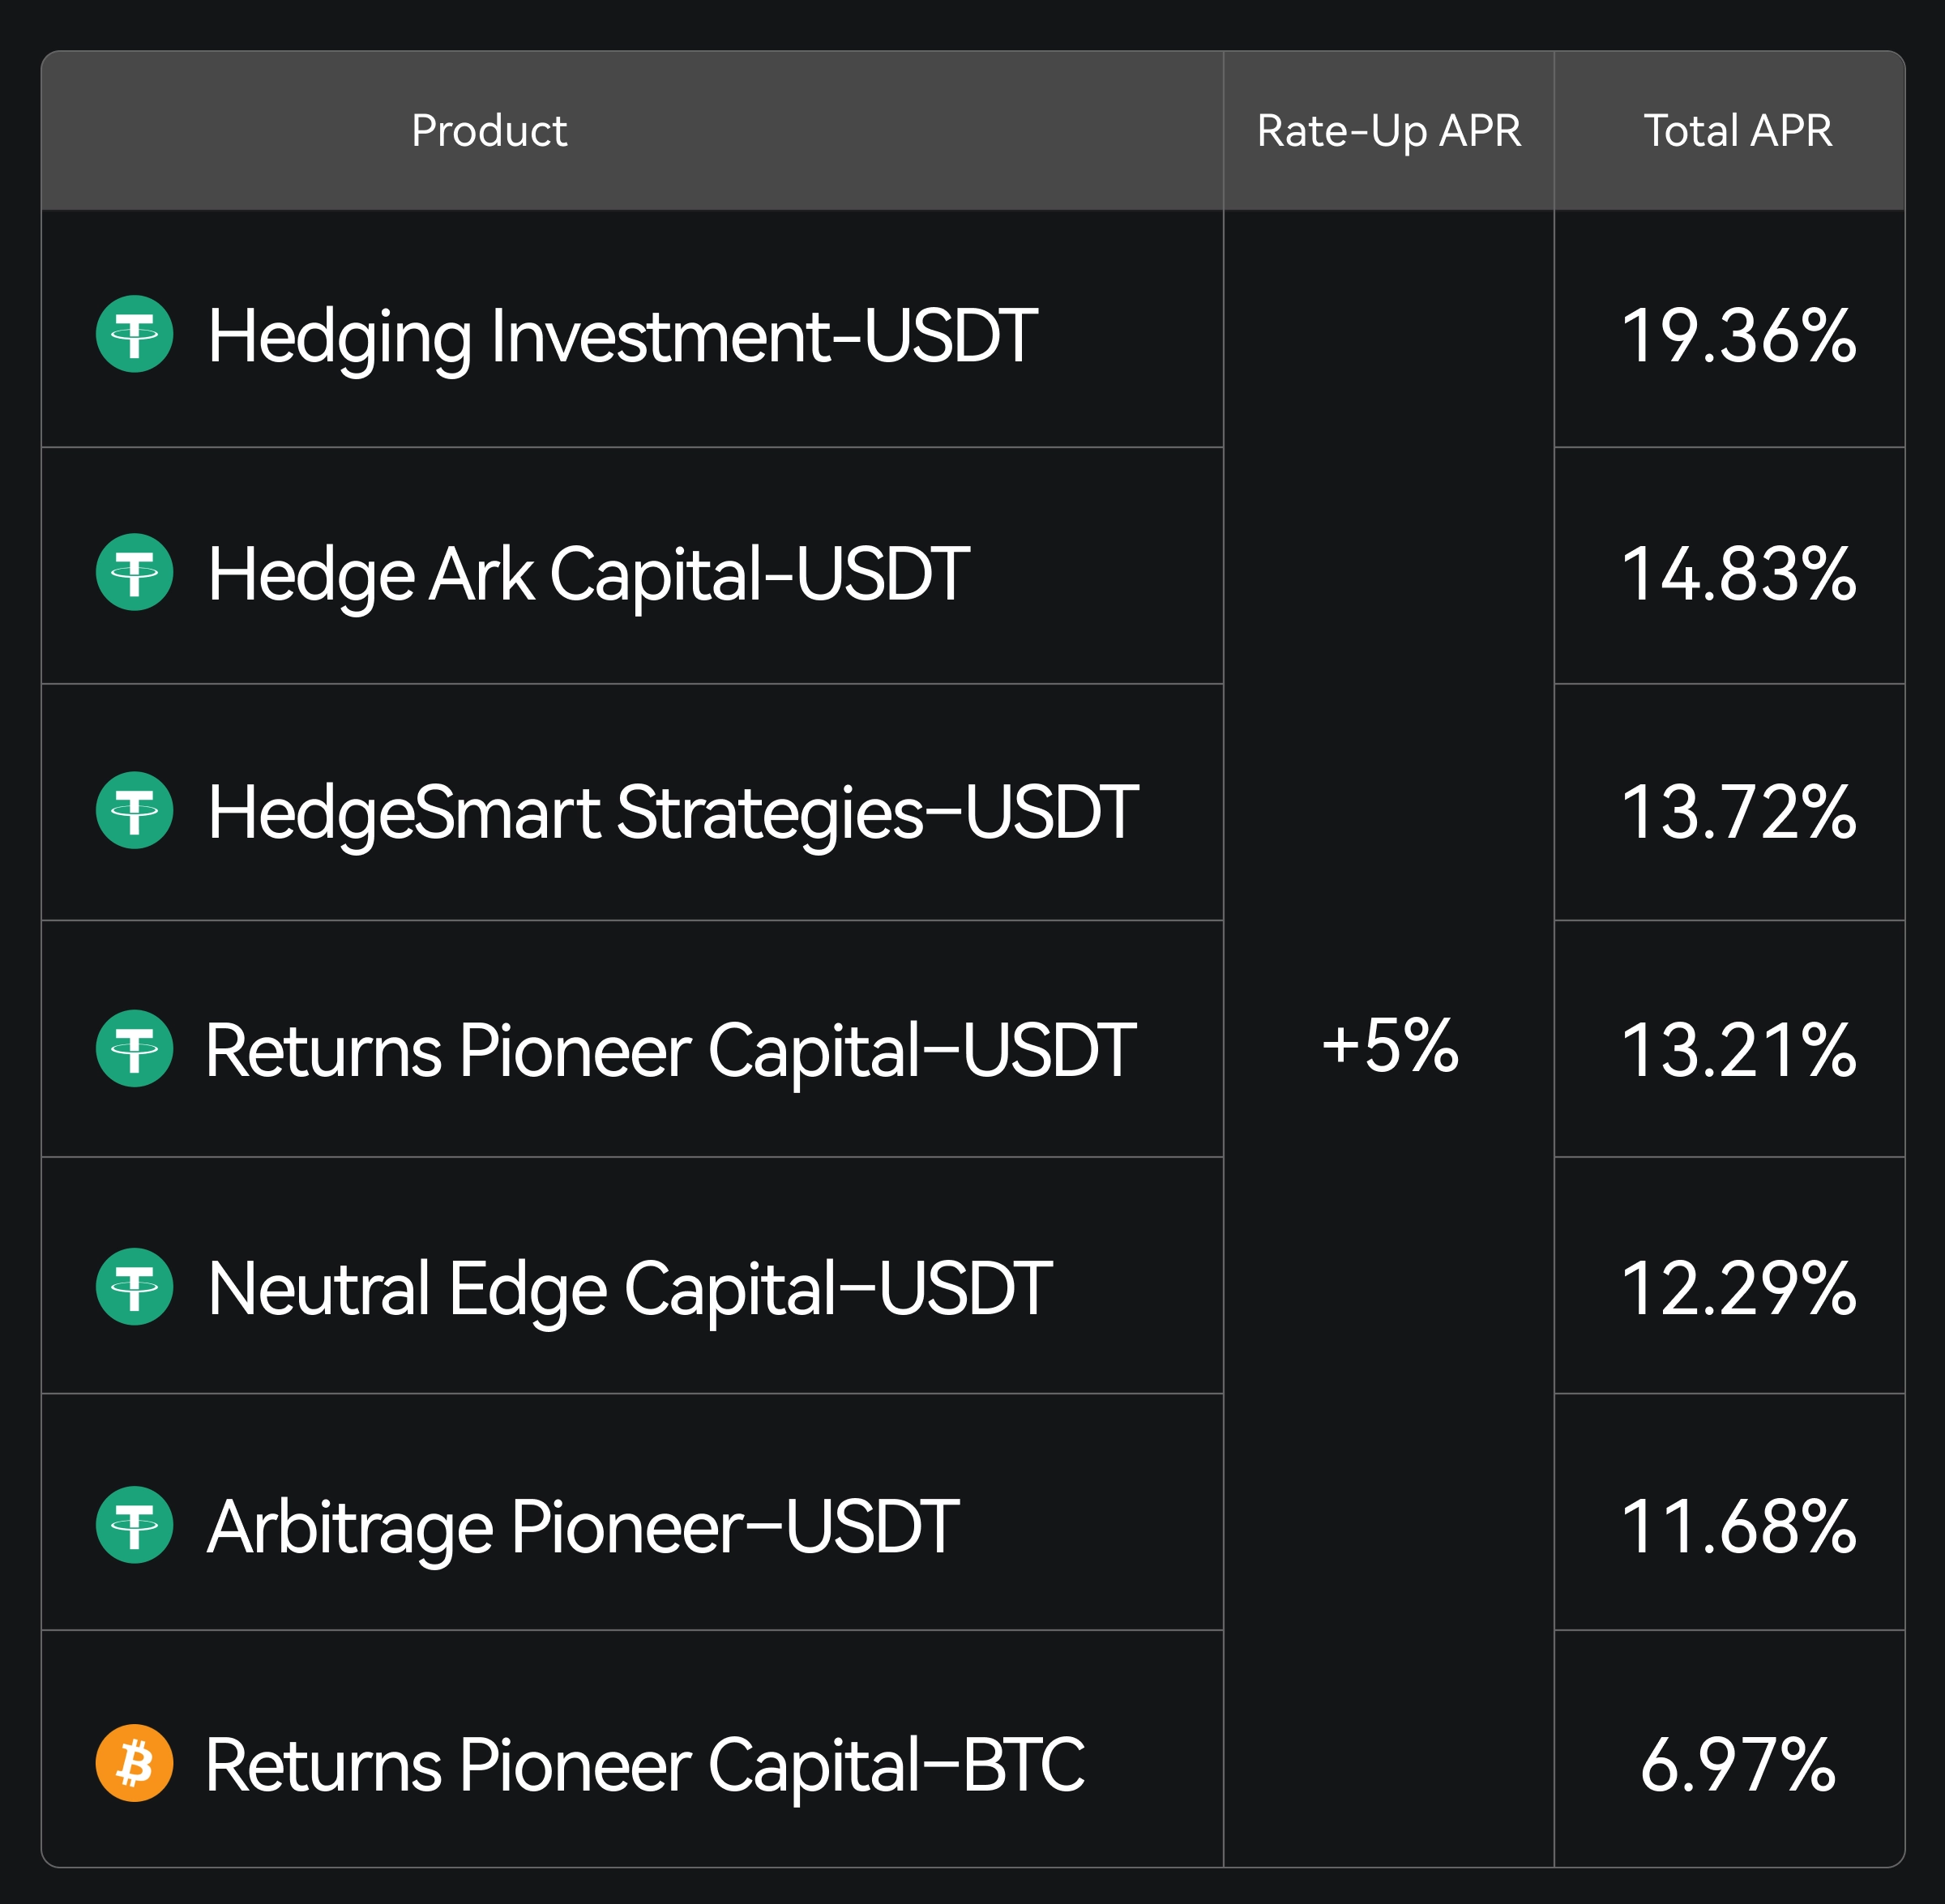Click the +5% Rate-Up APR value

point(1389,1046)
